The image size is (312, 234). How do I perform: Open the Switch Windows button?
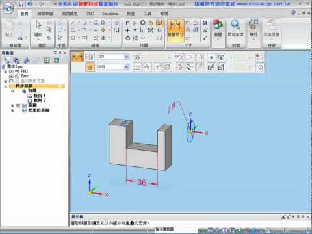tap(271, 30)
